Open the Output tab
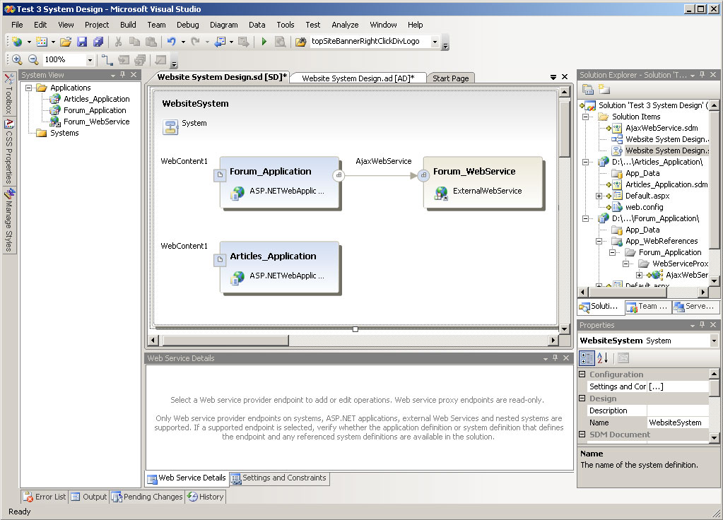723x520 pixels. (89, 497)
